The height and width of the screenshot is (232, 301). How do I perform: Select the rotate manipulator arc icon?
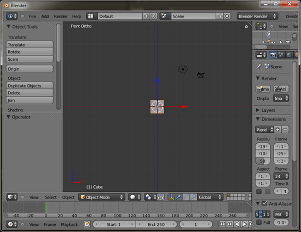click(186, 197)
